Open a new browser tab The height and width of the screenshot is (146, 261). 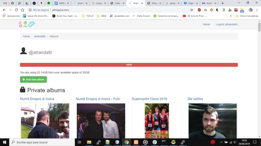223,3
